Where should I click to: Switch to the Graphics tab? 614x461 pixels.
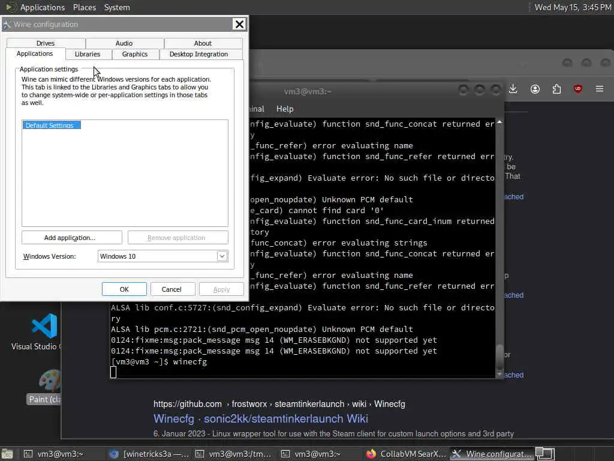pos(135,54)
